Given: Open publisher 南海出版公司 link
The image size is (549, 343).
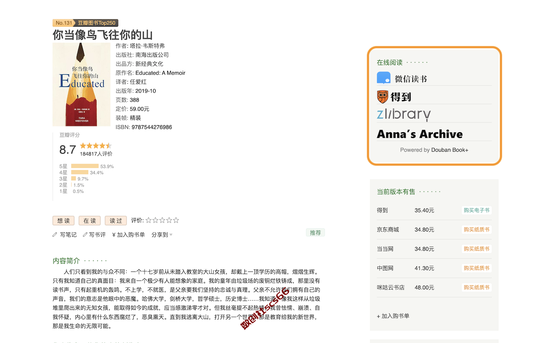Looking at the screenshot, I should 152,55.
